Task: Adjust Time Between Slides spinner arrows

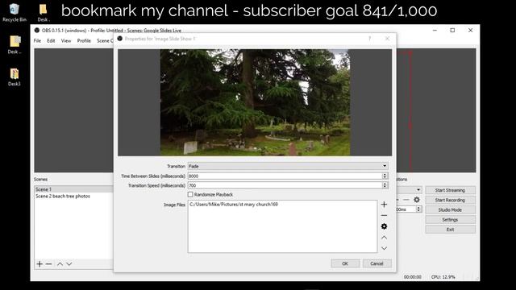Action: tap(385, 176)
